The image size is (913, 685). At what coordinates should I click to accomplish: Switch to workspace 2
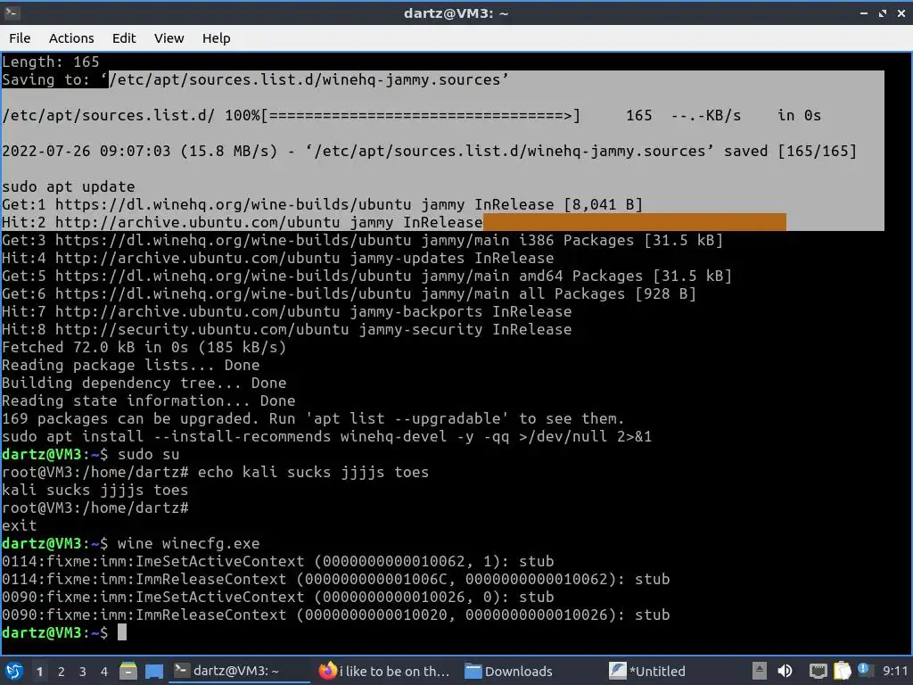[62, 672]
